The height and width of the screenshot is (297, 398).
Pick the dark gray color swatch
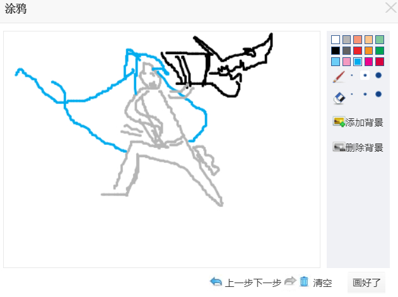point(346,50)
